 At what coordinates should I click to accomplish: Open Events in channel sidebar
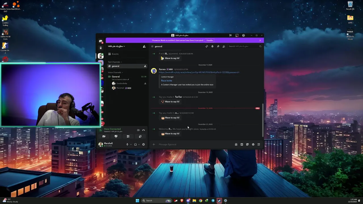pos(127,54)
